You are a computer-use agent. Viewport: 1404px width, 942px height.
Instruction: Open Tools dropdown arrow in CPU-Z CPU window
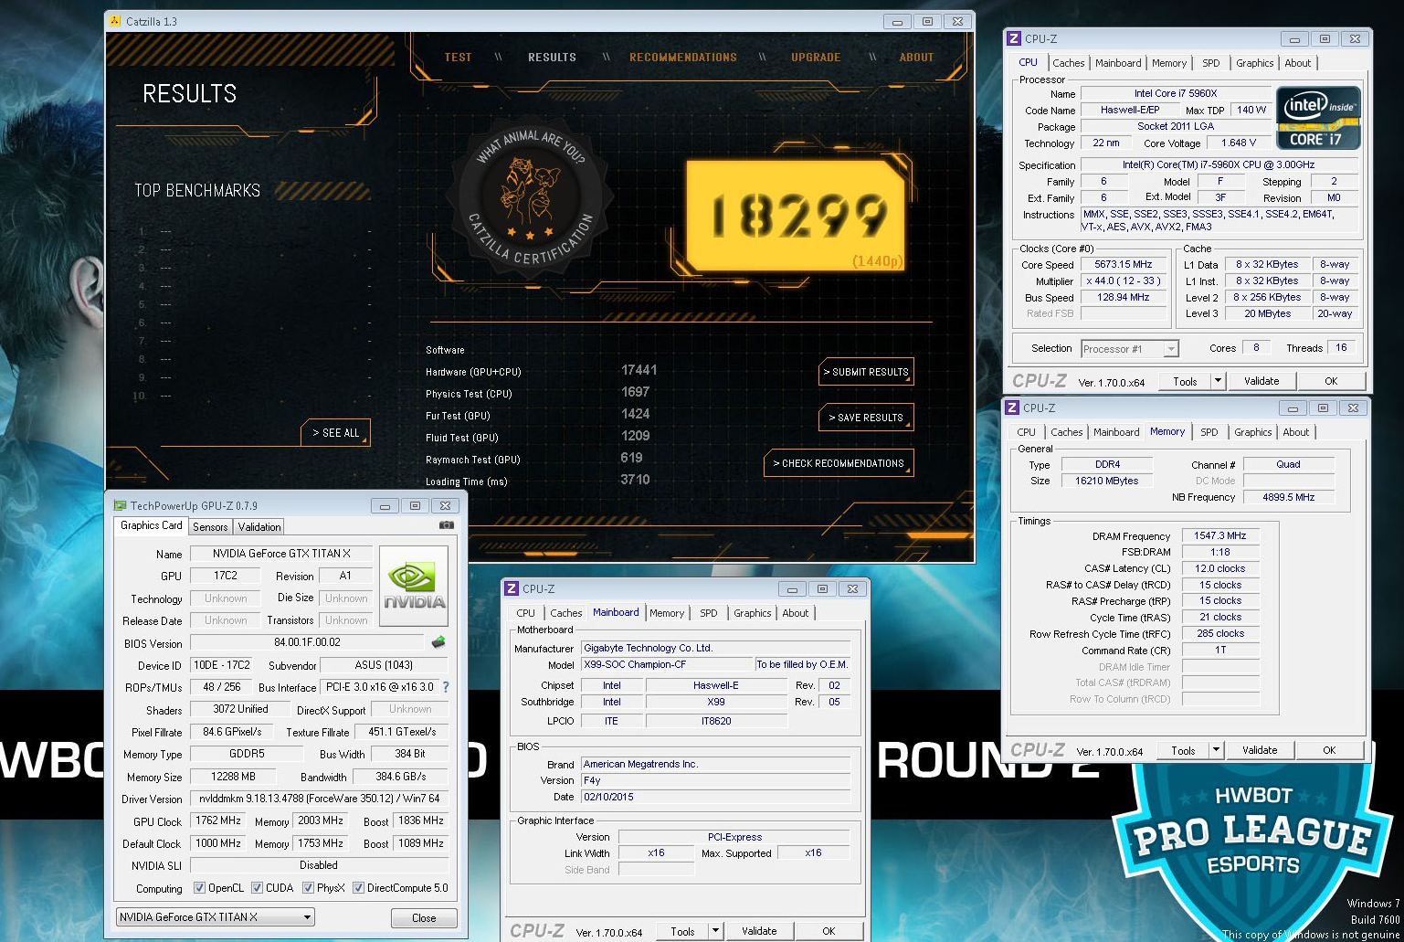coord(1218,381)
